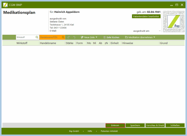
Task: Open the Neue Zeile dropdown
Action: pos(89,37)
